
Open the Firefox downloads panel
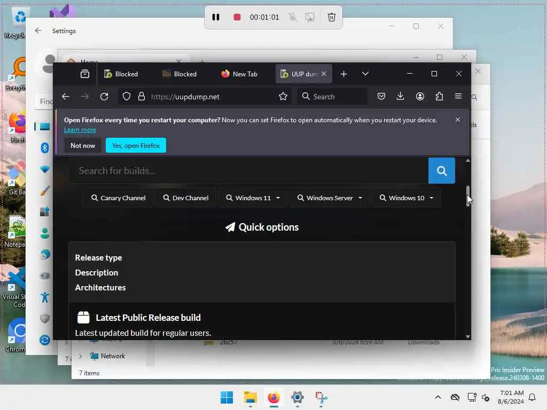point(401,97)
